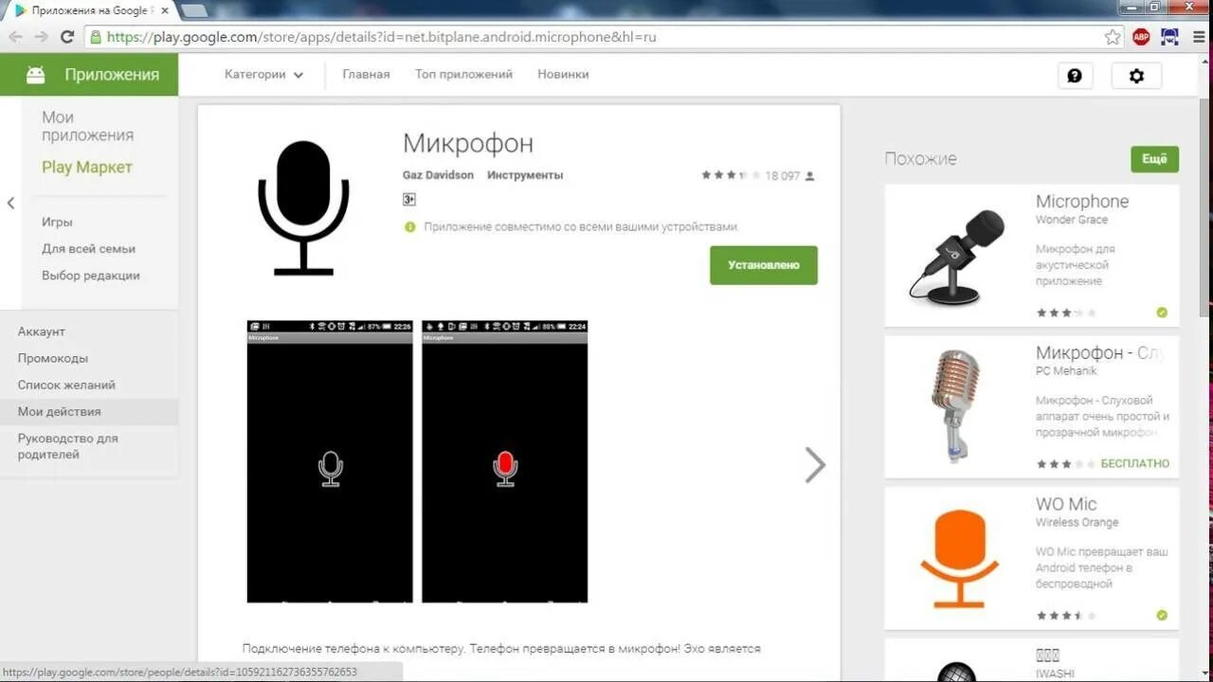1213x682 pixels.
Task: Open Мои приложения in sidebar
Action: [x=87, y=126]
